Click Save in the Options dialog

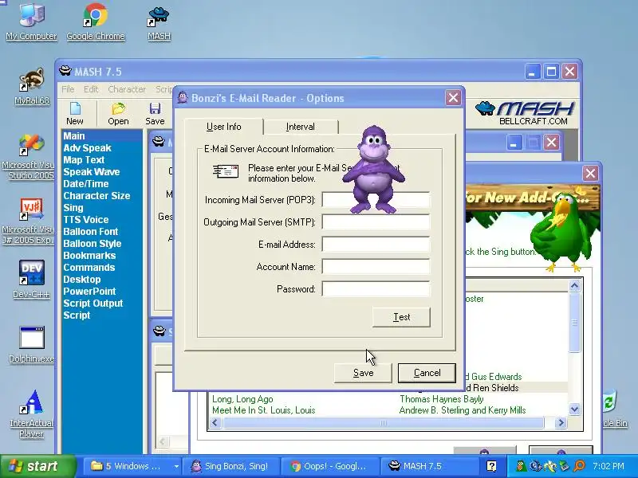click(x=363, y=373)
